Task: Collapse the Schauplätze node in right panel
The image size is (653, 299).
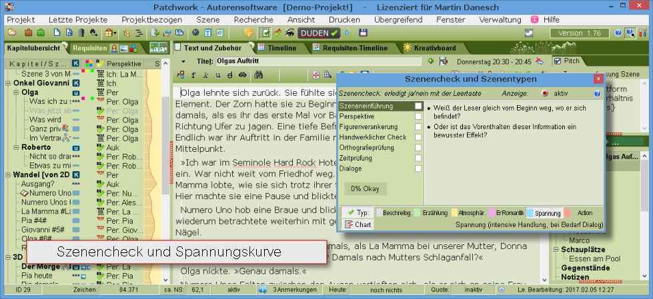Action: coord(556,250)
